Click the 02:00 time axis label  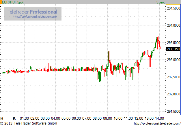(x=35, y=118)
